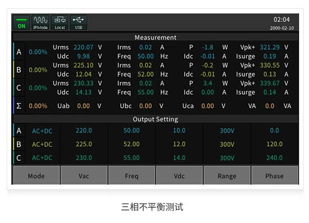Select phase C power reading 3.4
Viewport: 309px width, 223px height.
click(207, 83)
